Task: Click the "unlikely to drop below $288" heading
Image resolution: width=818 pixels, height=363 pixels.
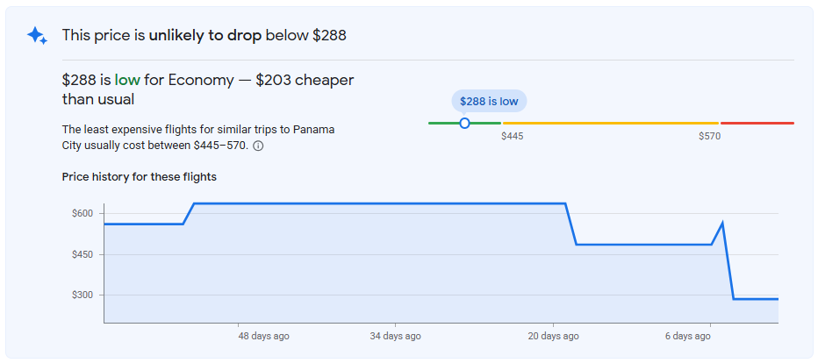Action: 204,35
